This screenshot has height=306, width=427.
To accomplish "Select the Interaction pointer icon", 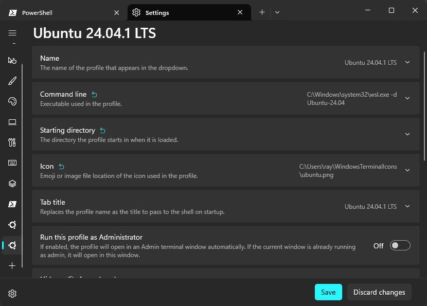I will 12,60.
